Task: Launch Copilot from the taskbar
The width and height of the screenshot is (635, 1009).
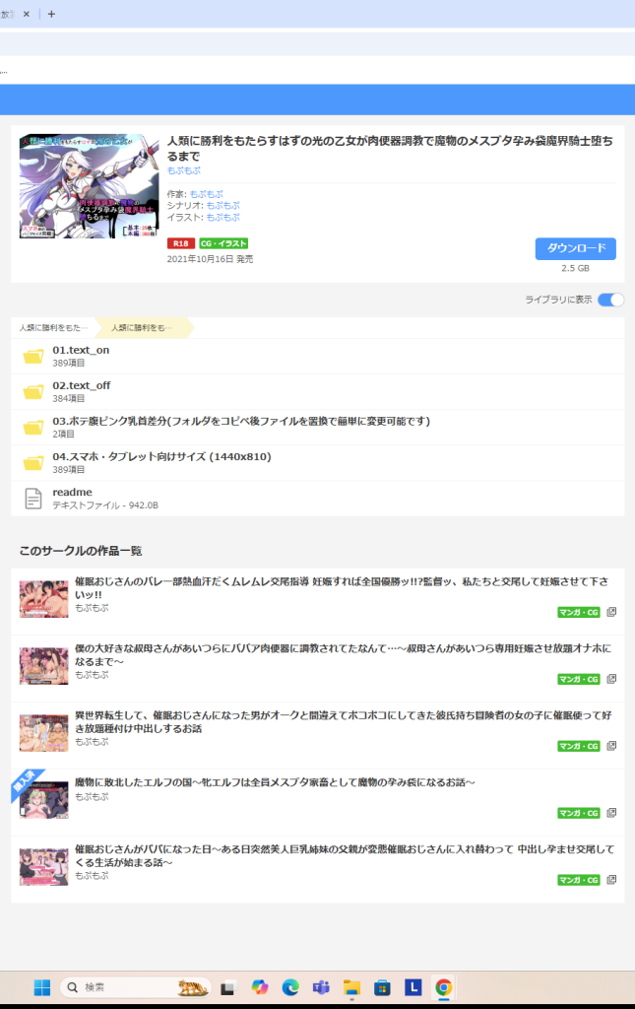Action: click(x=260, y=987)
